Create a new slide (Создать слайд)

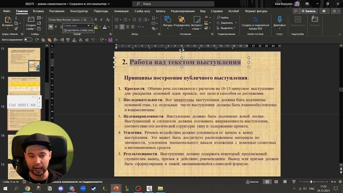pyautogui.click(x=31, y=23)
